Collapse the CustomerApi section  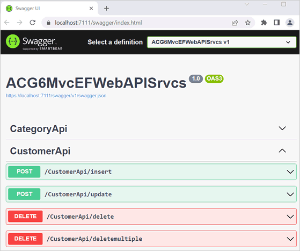[x=151, y=151]
